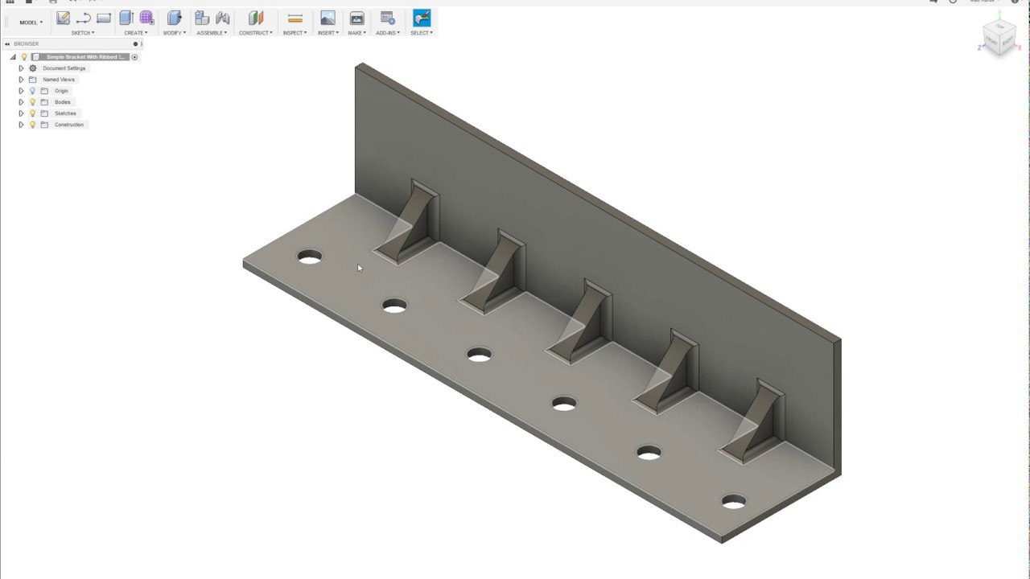Click the component cube icon beside Simple Bracket
This screenshot has width=1030, height=579.
point(35,57)
